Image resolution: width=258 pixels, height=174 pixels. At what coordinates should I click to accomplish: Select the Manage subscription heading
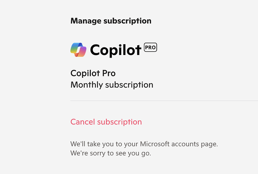click(x=111, y=21)
